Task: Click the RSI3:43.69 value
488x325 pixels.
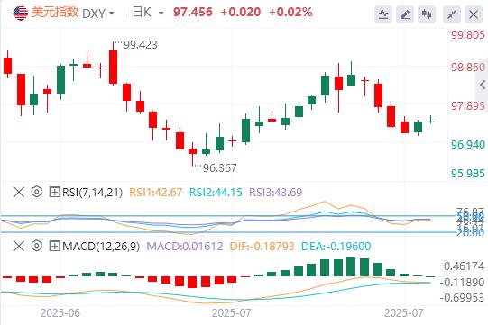Action: click(x=276, y=193)
